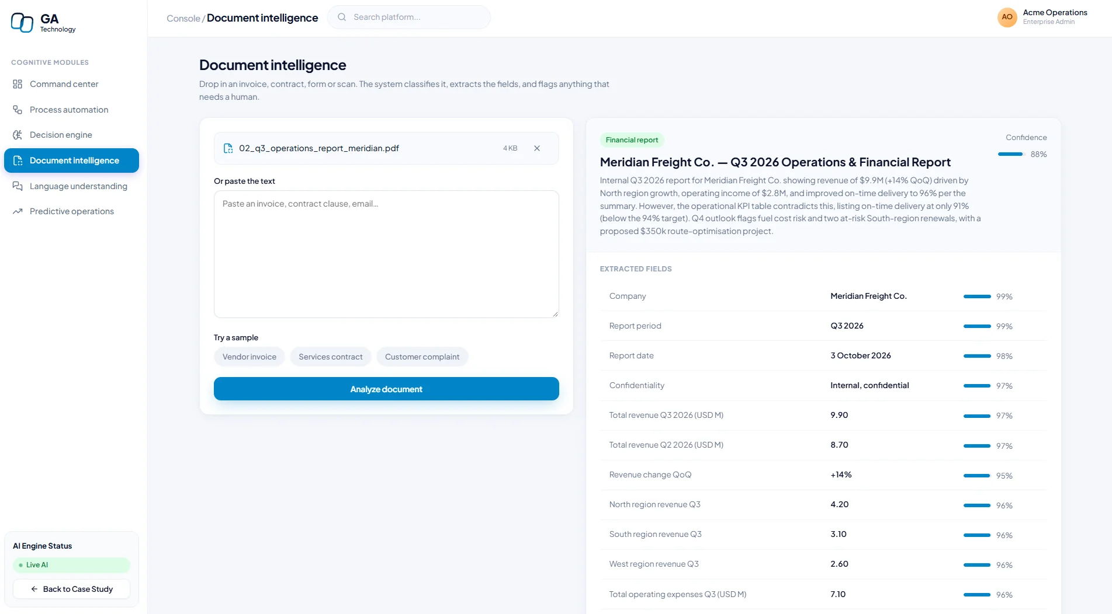
Task: Load the Customer complaint sample
Action: pyautogui.click(x=422, y=357)
